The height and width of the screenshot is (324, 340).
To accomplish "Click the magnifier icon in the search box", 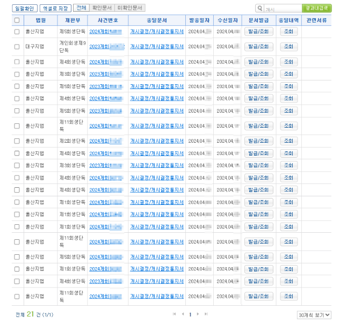I will (261, 9).
